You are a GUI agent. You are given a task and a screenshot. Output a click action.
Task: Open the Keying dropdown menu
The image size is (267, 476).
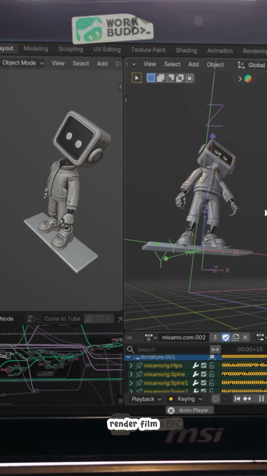point(185,399)
